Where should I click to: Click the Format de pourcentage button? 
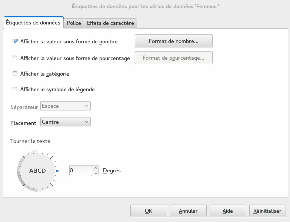click(x=173, y=58)
